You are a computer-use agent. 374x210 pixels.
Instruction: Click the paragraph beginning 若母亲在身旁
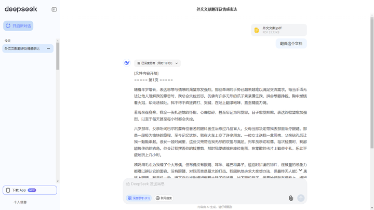(220, 115)
